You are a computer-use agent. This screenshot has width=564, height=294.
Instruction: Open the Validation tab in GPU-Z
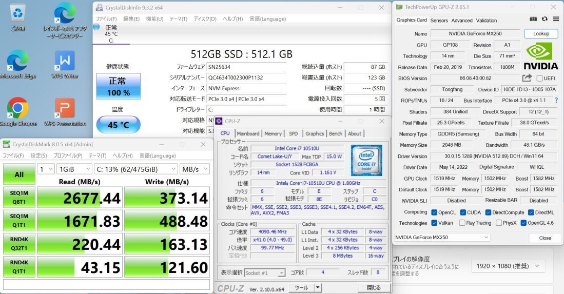[487, 21]
